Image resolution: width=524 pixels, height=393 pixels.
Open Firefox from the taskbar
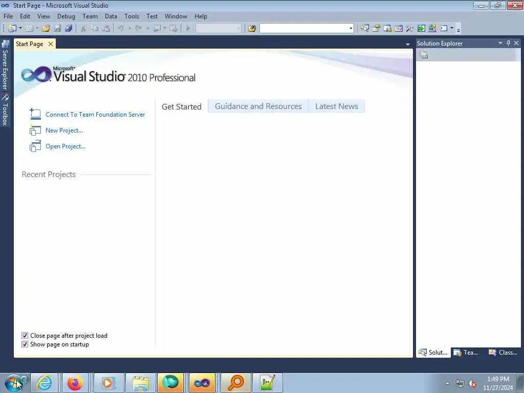75,383
